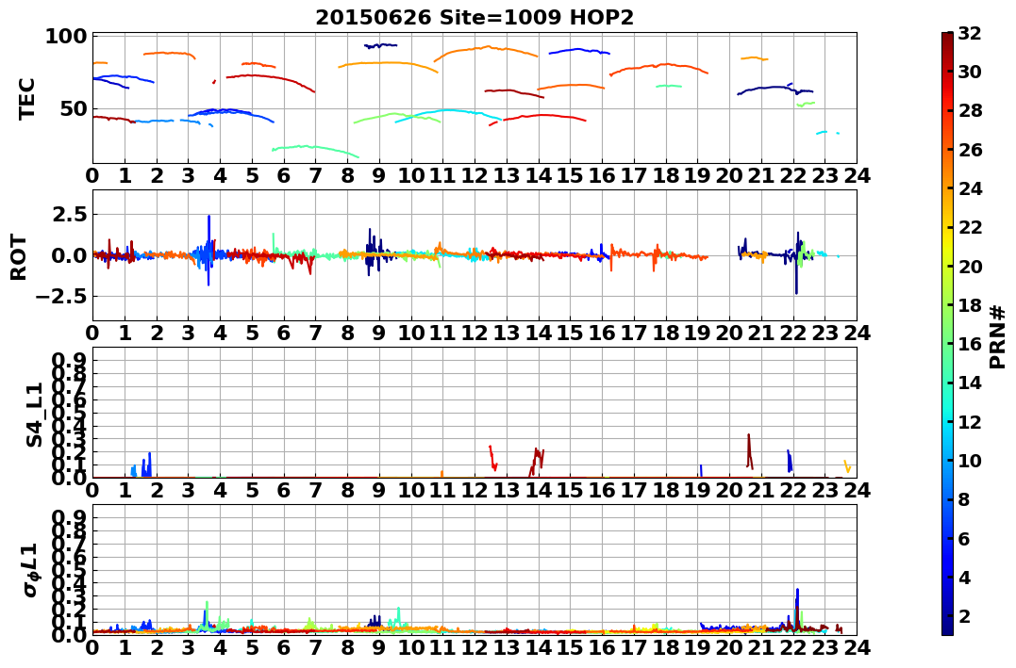Image resolution: width=1016 pixels, height=668 pixels.
Task: Click hour 18 tick under the ROT panel
Action: click(666, 333)
